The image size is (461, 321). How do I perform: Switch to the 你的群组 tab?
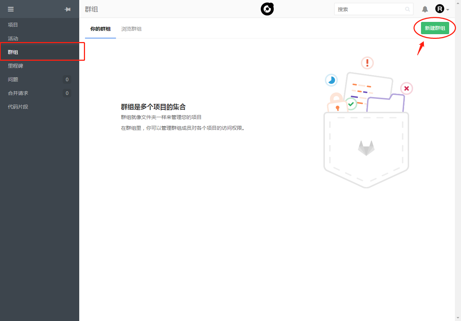(x=100, y=29)
